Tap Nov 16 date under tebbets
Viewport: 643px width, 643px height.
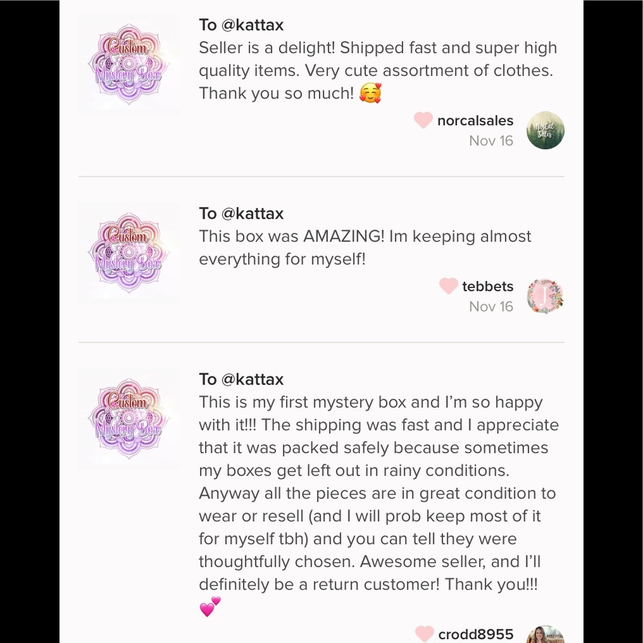click(x=491, y=306)
